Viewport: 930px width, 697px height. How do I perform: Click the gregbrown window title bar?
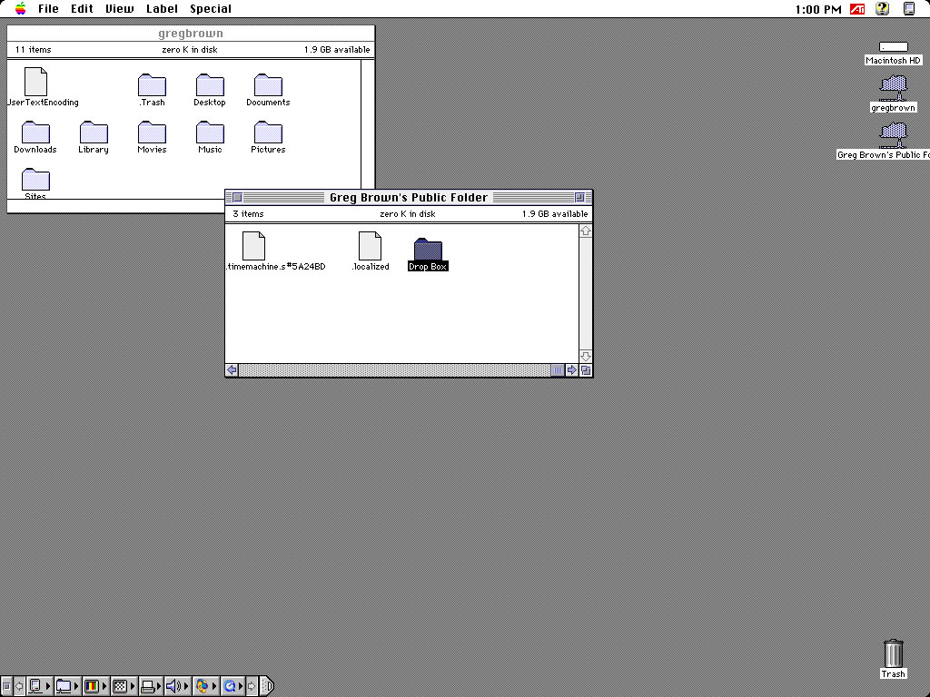click(x=191, y=34)
